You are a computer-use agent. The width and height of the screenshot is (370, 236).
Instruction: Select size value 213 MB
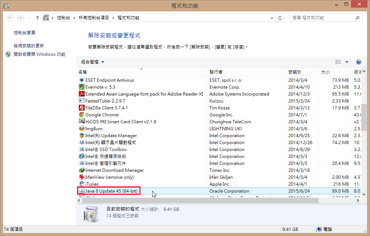pos(341,87)
